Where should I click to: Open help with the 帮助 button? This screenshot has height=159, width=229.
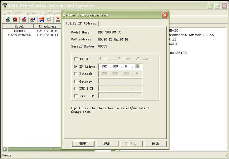155,144
